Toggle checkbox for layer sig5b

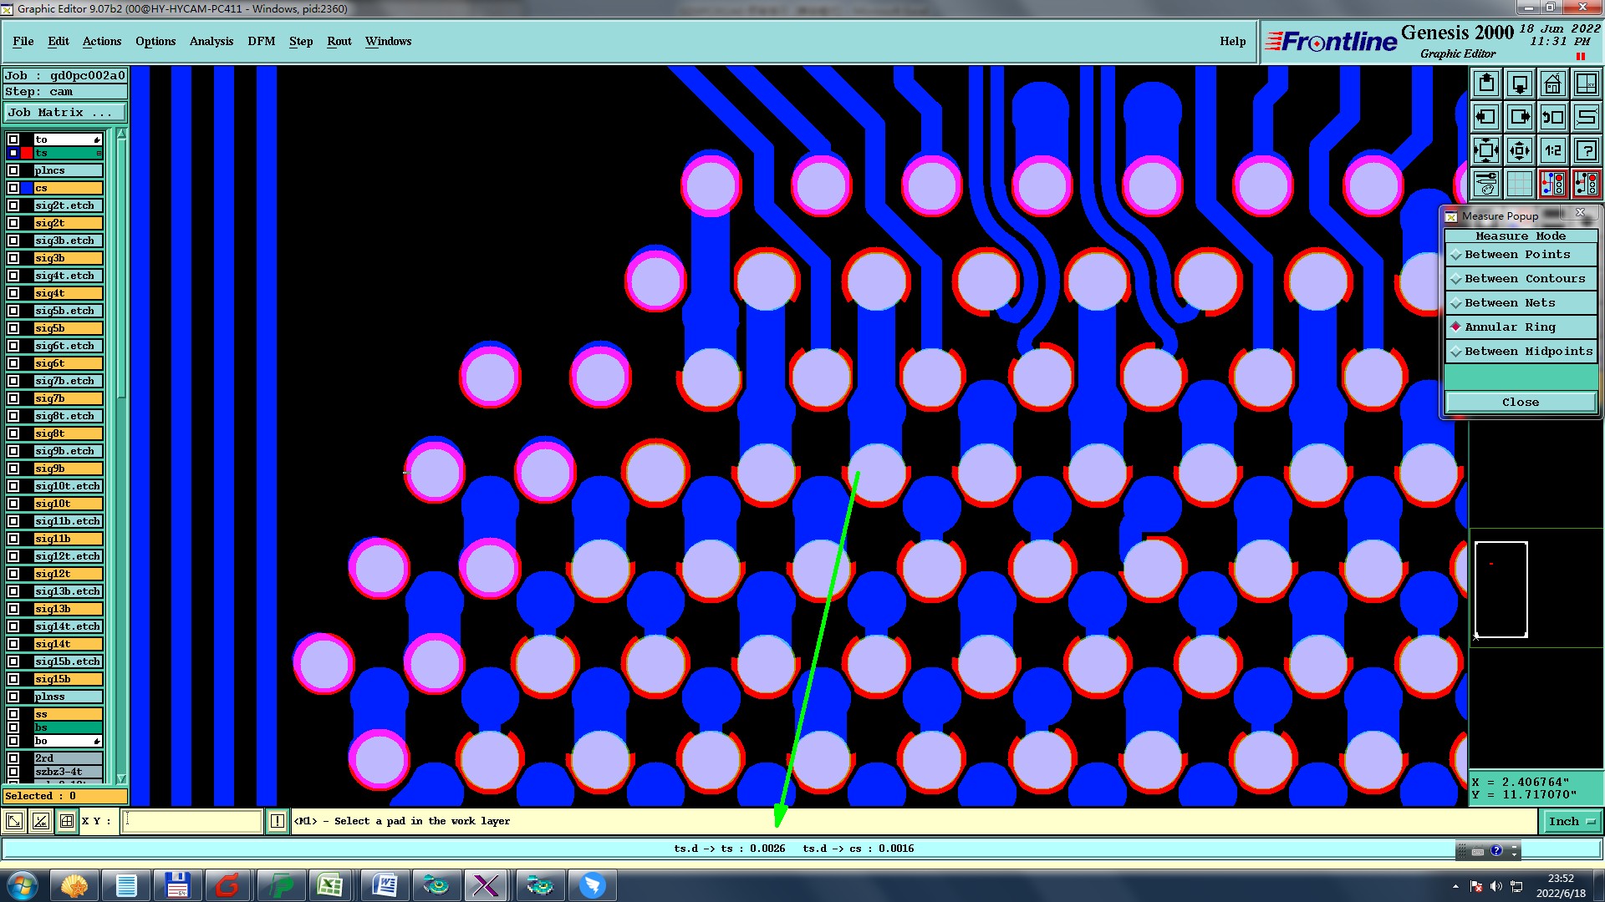click(13, 328)
